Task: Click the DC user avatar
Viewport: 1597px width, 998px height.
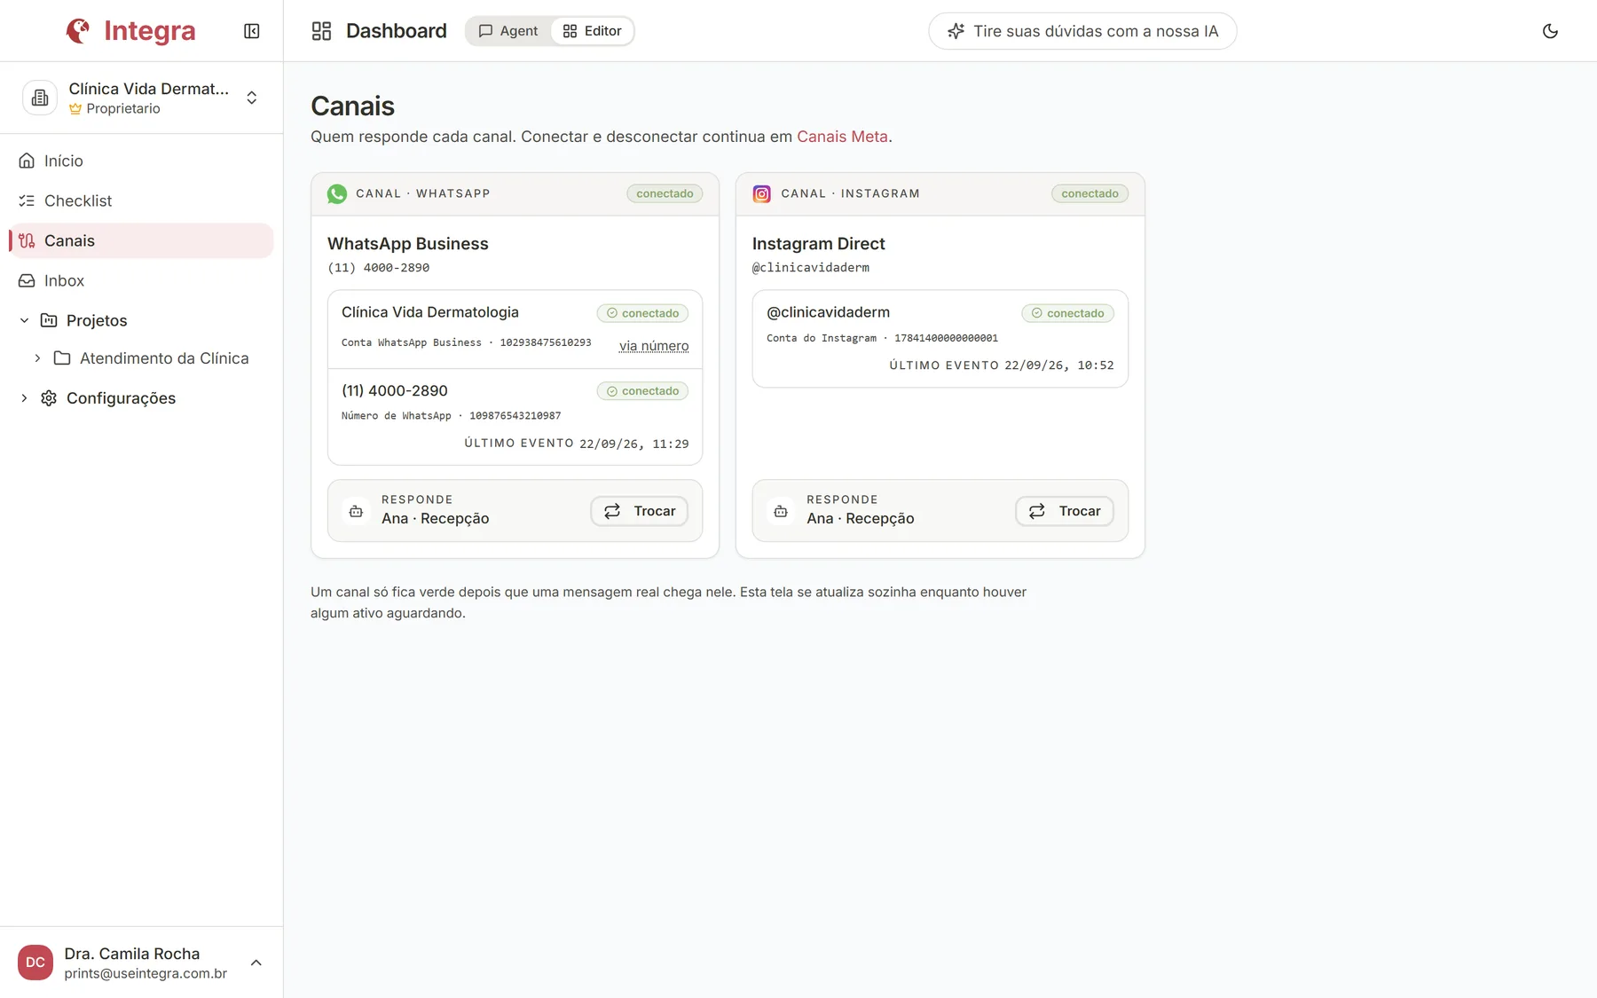Action: 35,963
